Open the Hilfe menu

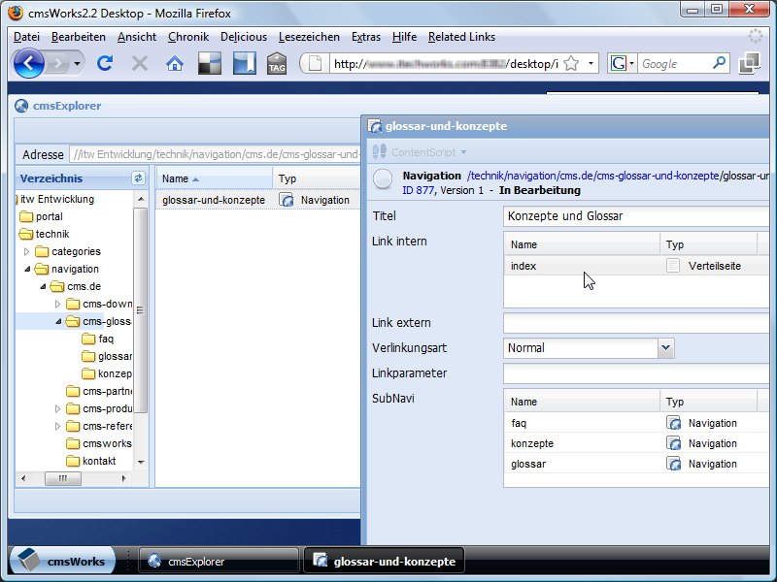(x=404, y=37)
